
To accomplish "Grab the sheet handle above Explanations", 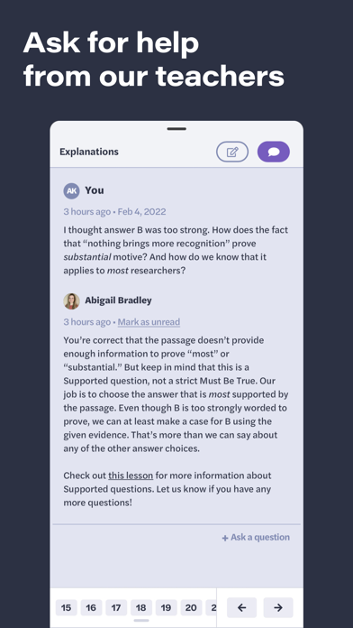I will click(x=176, y=129).
